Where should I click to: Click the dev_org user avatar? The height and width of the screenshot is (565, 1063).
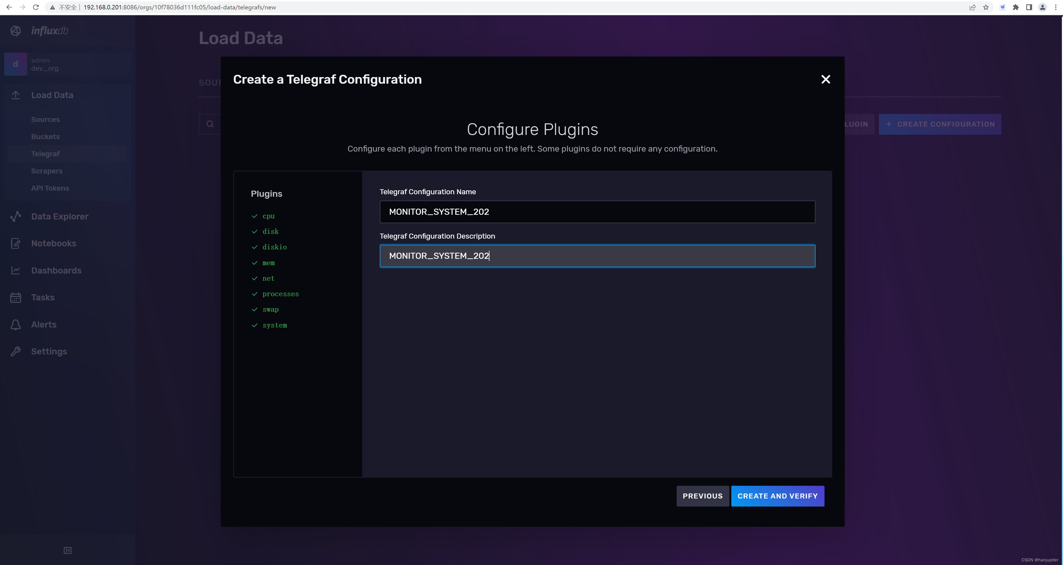16,64
